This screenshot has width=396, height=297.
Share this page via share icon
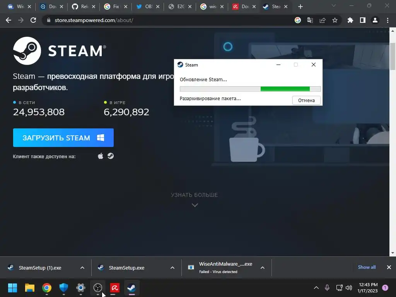[x=323, y=20]
